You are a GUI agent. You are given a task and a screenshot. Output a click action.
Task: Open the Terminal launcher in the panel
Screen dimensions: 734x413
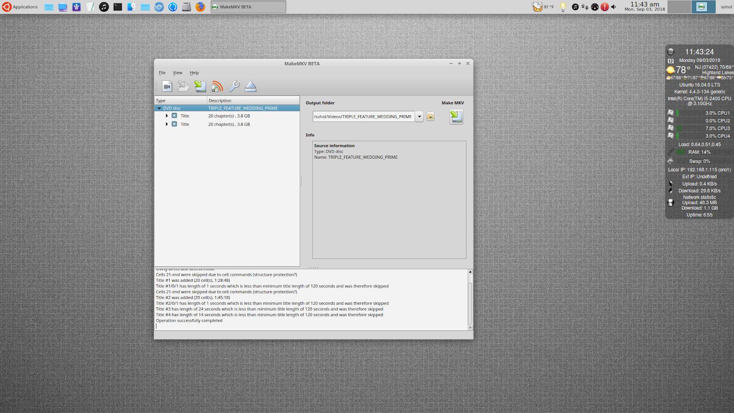click(118, 7)
